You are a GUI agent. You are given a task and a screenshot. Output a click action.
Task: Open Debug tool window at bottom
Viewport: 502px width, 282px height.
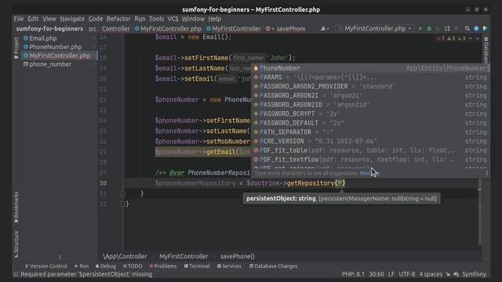106,266
